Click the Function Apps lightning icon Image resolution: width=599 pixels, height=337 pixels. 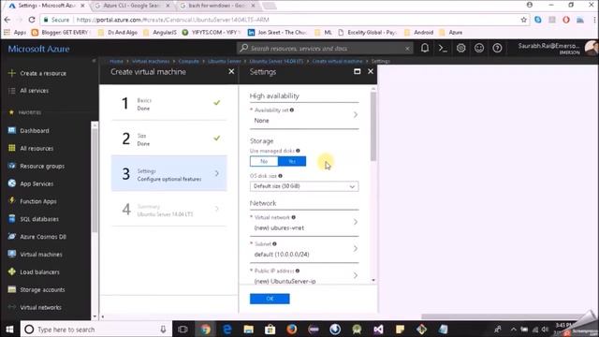coord(12,201)
